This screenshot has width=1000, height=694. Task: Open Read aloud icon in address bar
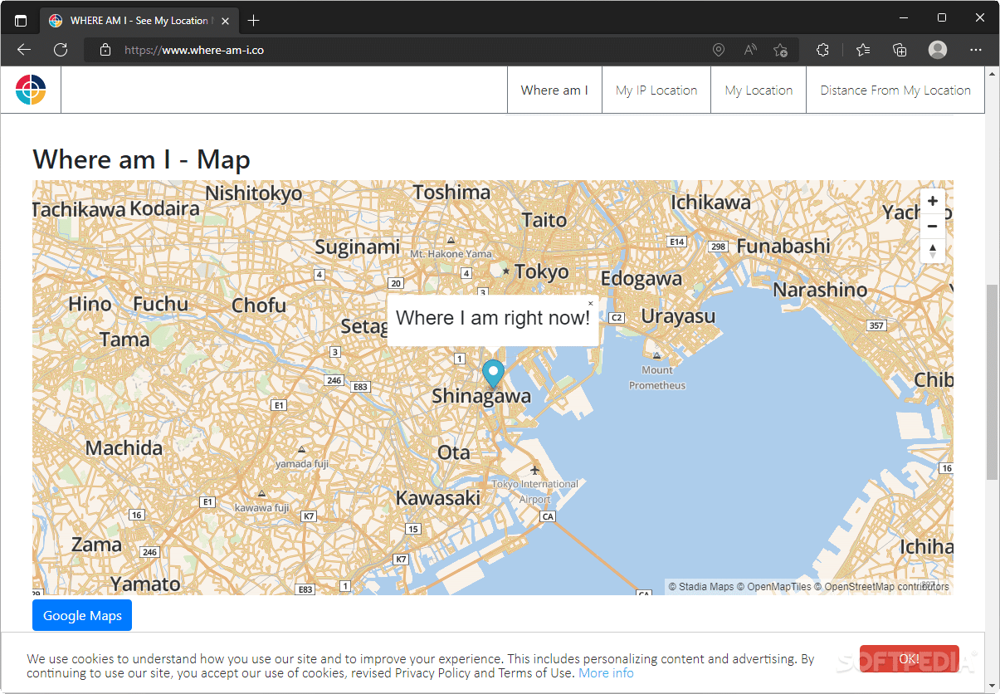(750, 50)
